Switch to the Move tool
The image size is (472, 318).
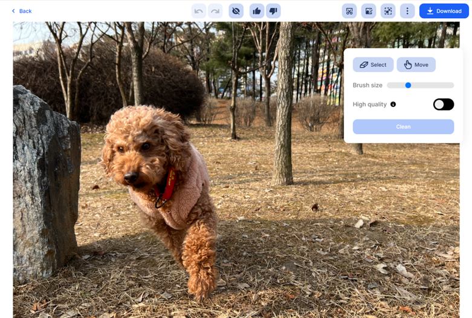416,65
